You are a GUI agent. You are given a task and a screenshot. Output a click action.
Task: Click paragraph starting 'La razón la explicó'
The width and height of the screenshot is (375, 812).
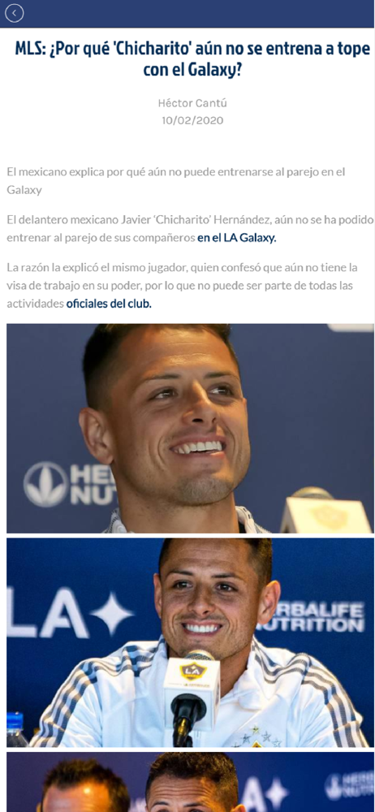tap(183, 285)
